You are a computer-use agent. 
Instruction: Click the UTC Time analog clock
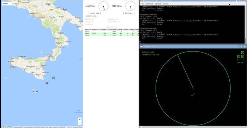(x=130, y=6)
